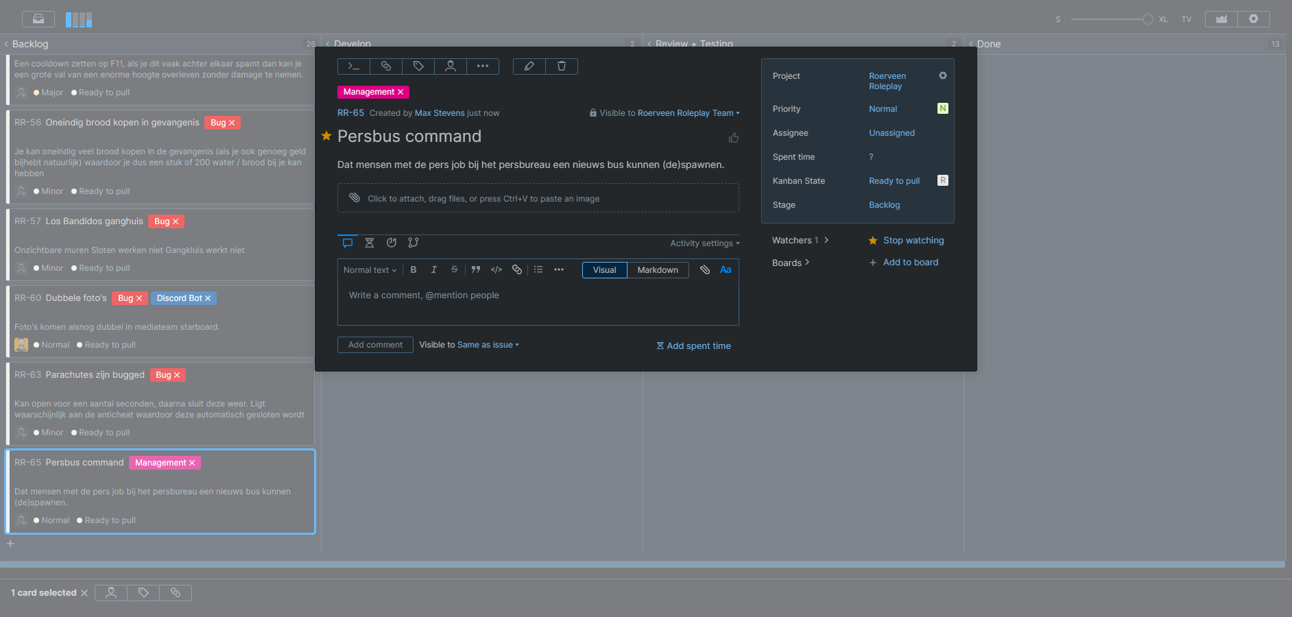Open the Normal text style dropdown
Viewport: 1292px width, 617px height.
click(370, 270)
